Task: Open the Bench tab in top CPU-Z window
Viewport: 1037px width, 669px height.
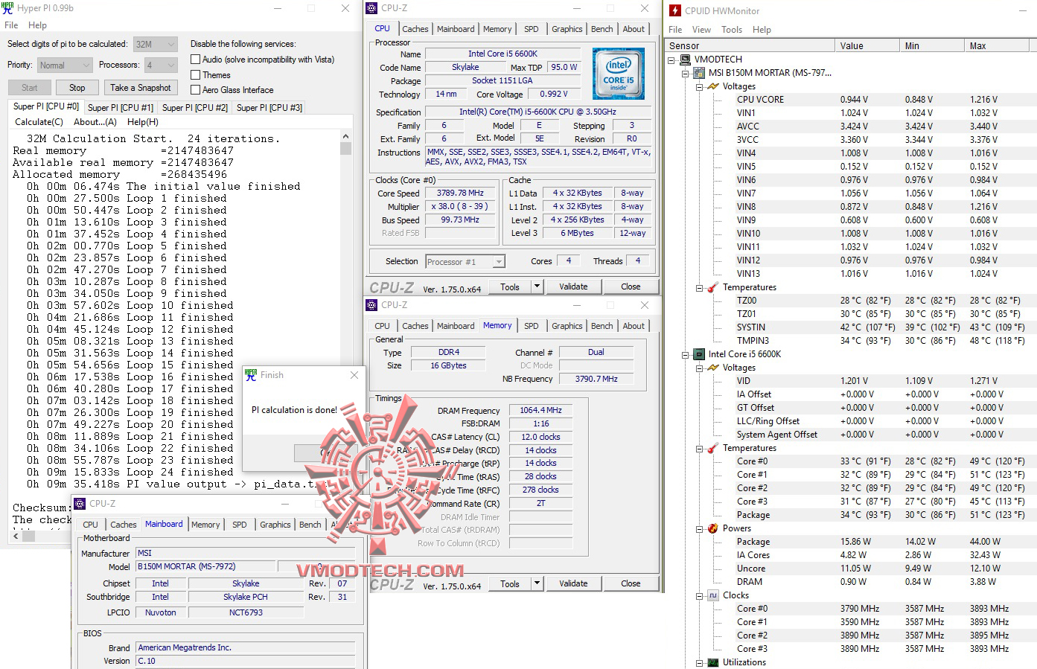Action: point(602,29)
